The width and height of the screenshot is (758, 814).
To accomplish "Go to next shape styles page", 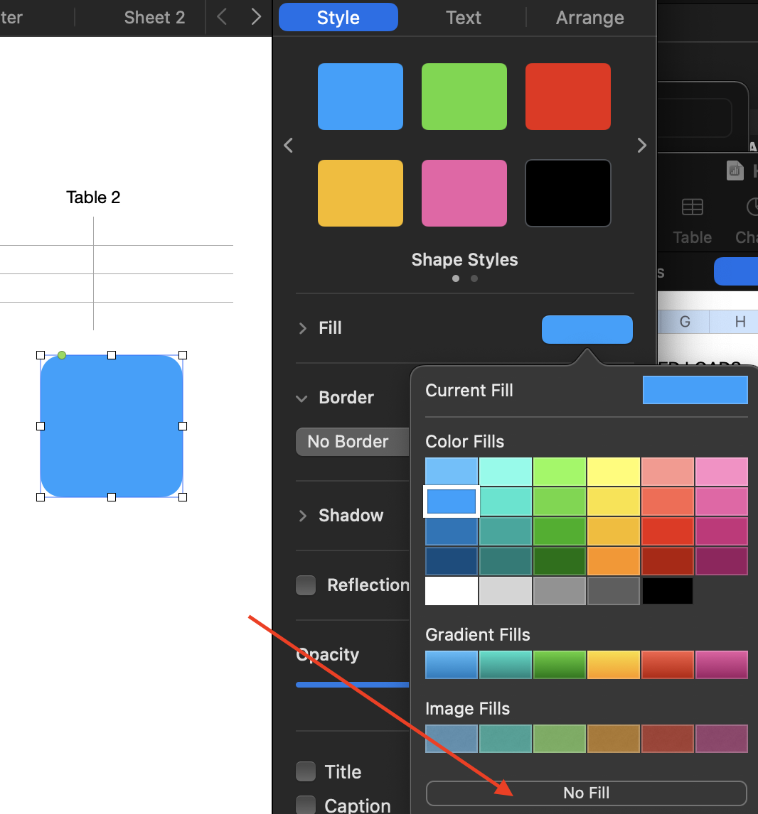I will pos(642,146).
